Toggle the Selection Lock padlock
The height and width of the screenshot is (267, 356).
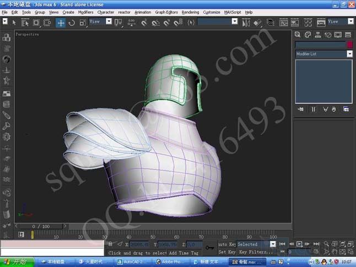[110, 244]
